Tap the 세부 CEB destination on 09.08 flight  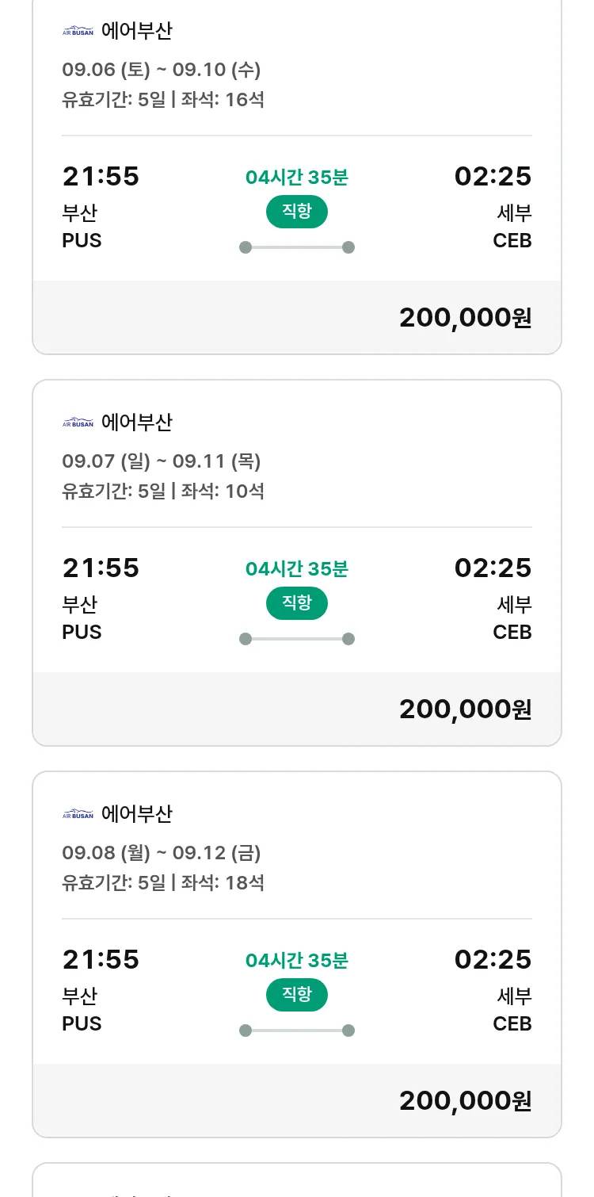[512, 1009]
